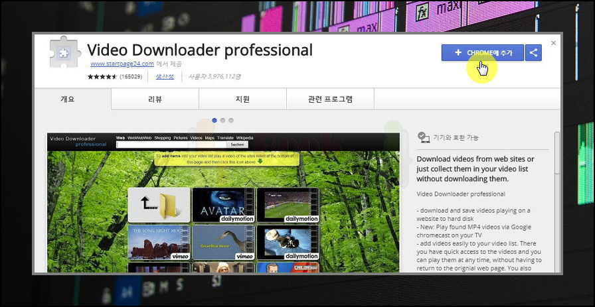
Task: Click The Long Night Moon vimeo thumbnail
Action: click(x=159, y=243)
